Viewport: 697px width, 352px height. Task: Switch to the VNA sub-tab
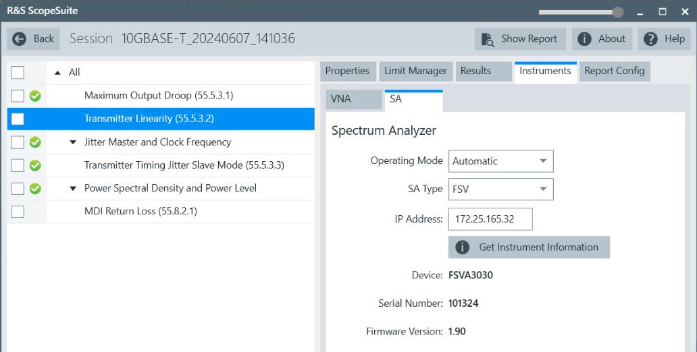[x=354, y=99]
